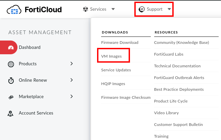This screenshot has width=221, height=140.
Task: Click the Support 24-hour headset icon
Action: click(142, 9)
